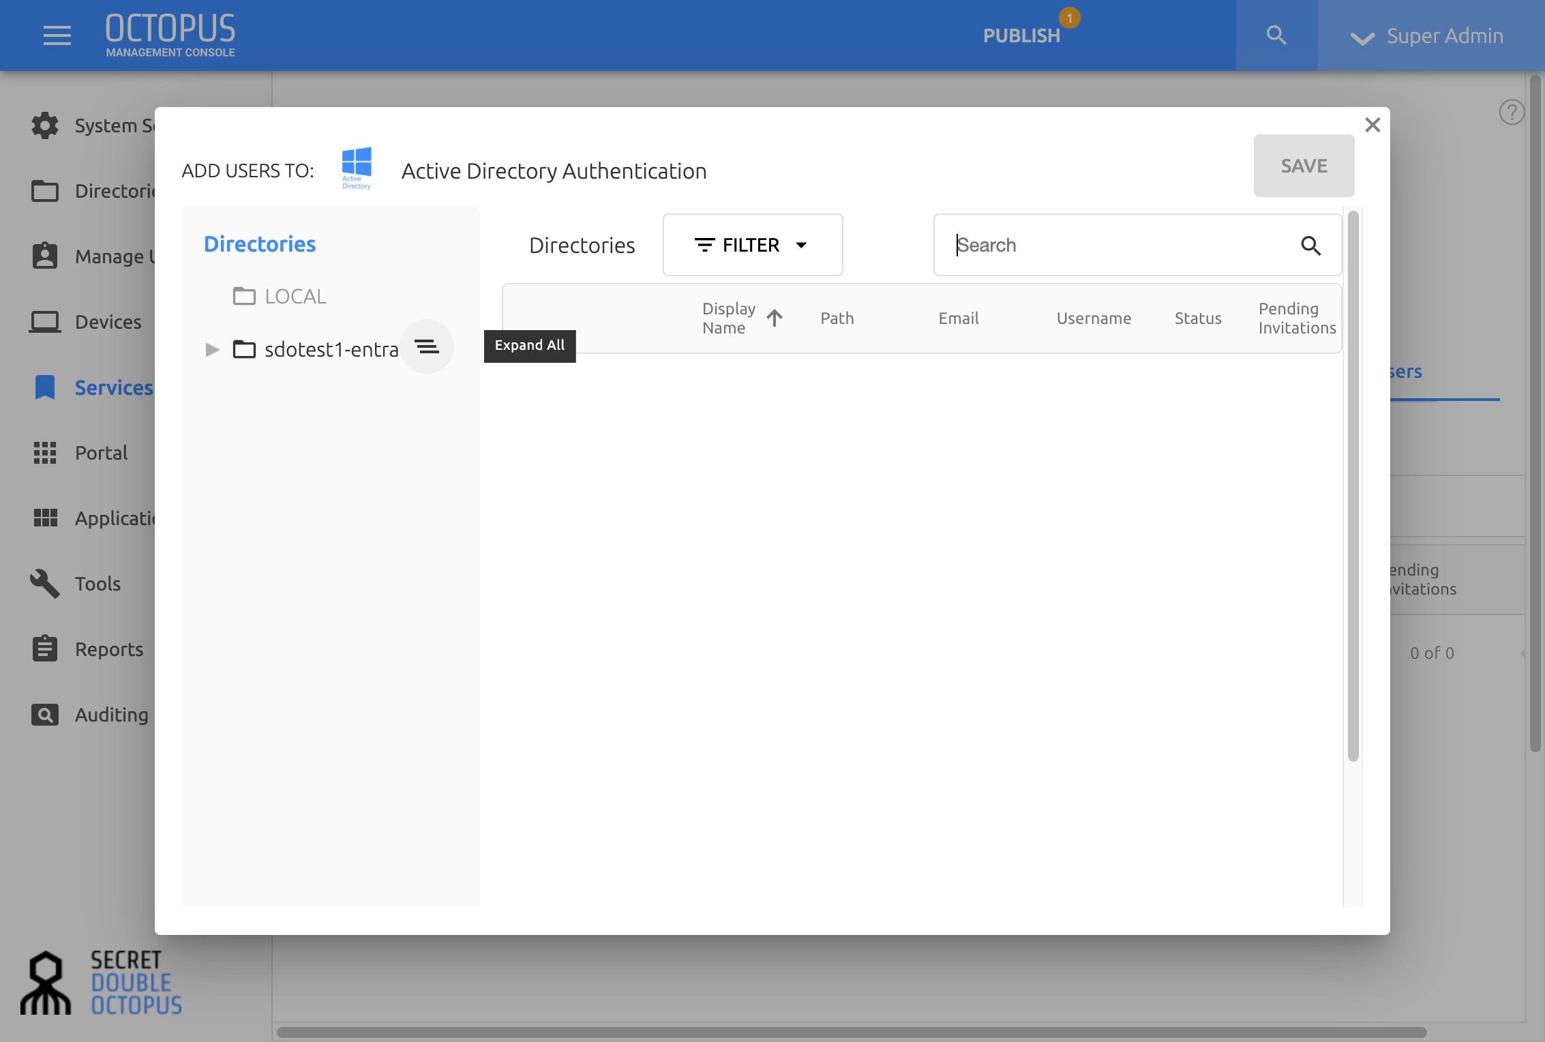
Task: Open Applications grid icon in sidebar
Action: (x=46, y=518)
